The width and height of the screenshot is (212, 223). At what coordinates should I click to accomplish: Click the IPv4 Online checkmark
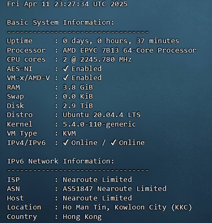66,143
